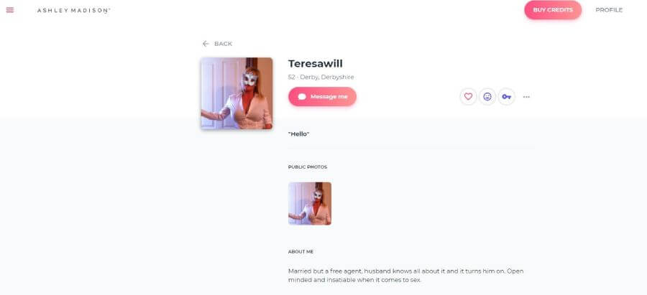The height and width of the screenshot is (295, 647).
Task: Click the back arrow icon
Action: [206, 44]
